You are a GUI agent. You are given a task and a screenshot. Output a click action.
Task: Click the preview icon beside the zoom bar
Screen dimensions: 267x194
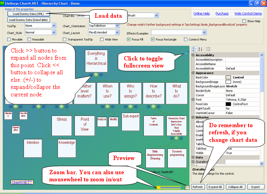tap(187, 187)
